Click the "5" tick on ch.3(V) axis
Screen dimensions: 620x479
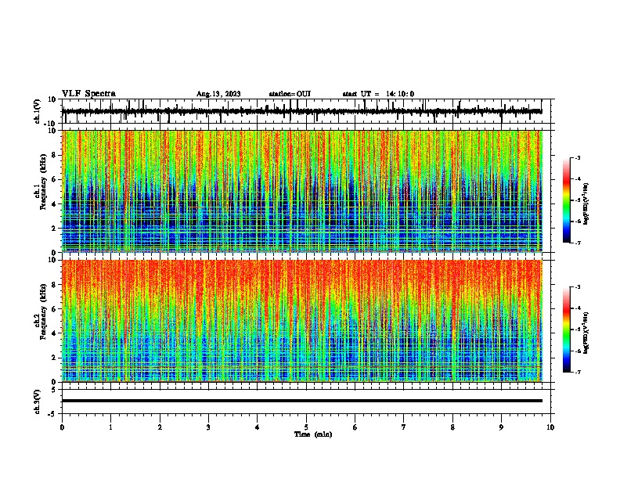tap(54, 390)
